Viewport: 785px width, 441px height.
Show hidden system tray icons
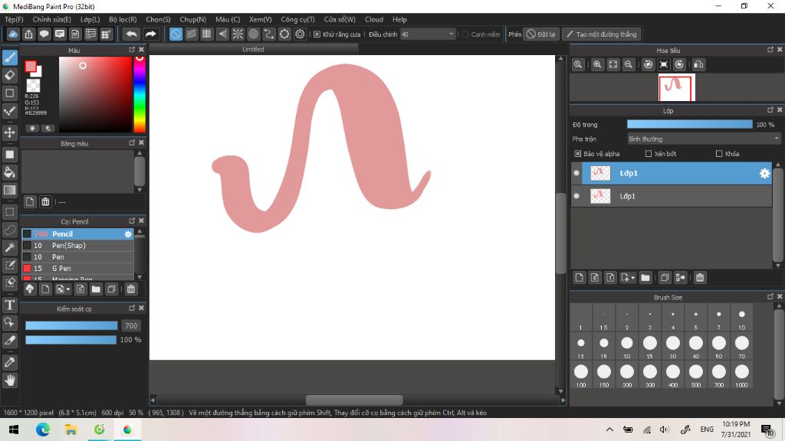coord(609,430)
